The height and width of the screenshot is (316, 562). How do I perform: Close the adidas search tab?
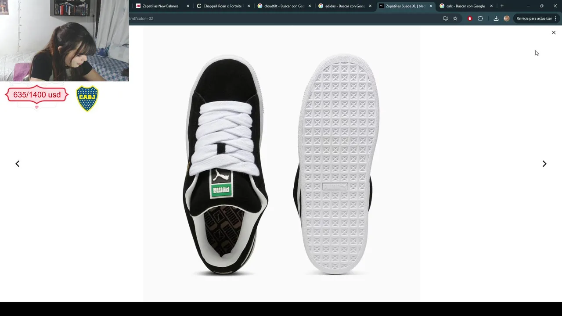370,6
